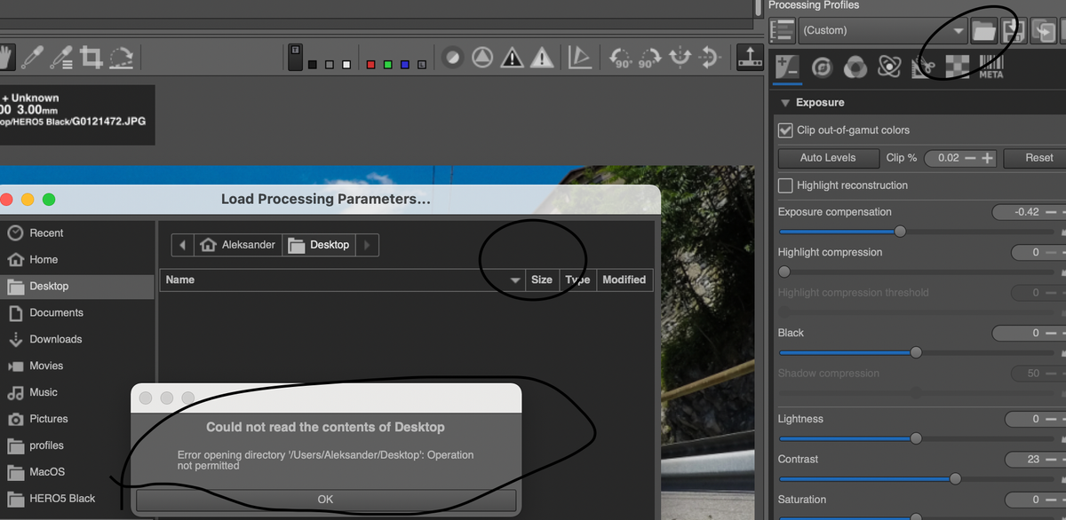Switch to the Meta tab
1066x520 pixels.
click(990, 66)
